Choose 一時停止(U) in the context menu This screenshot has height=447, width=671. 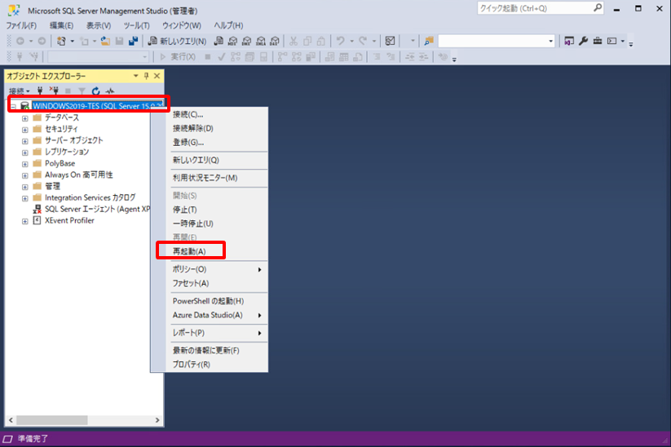(217, 223)
